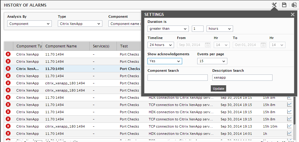Click critical icon of first citrix_xenapp_180:1494 row
The height and width of the screenshot is (142, 299).
[x=8, y=83]
